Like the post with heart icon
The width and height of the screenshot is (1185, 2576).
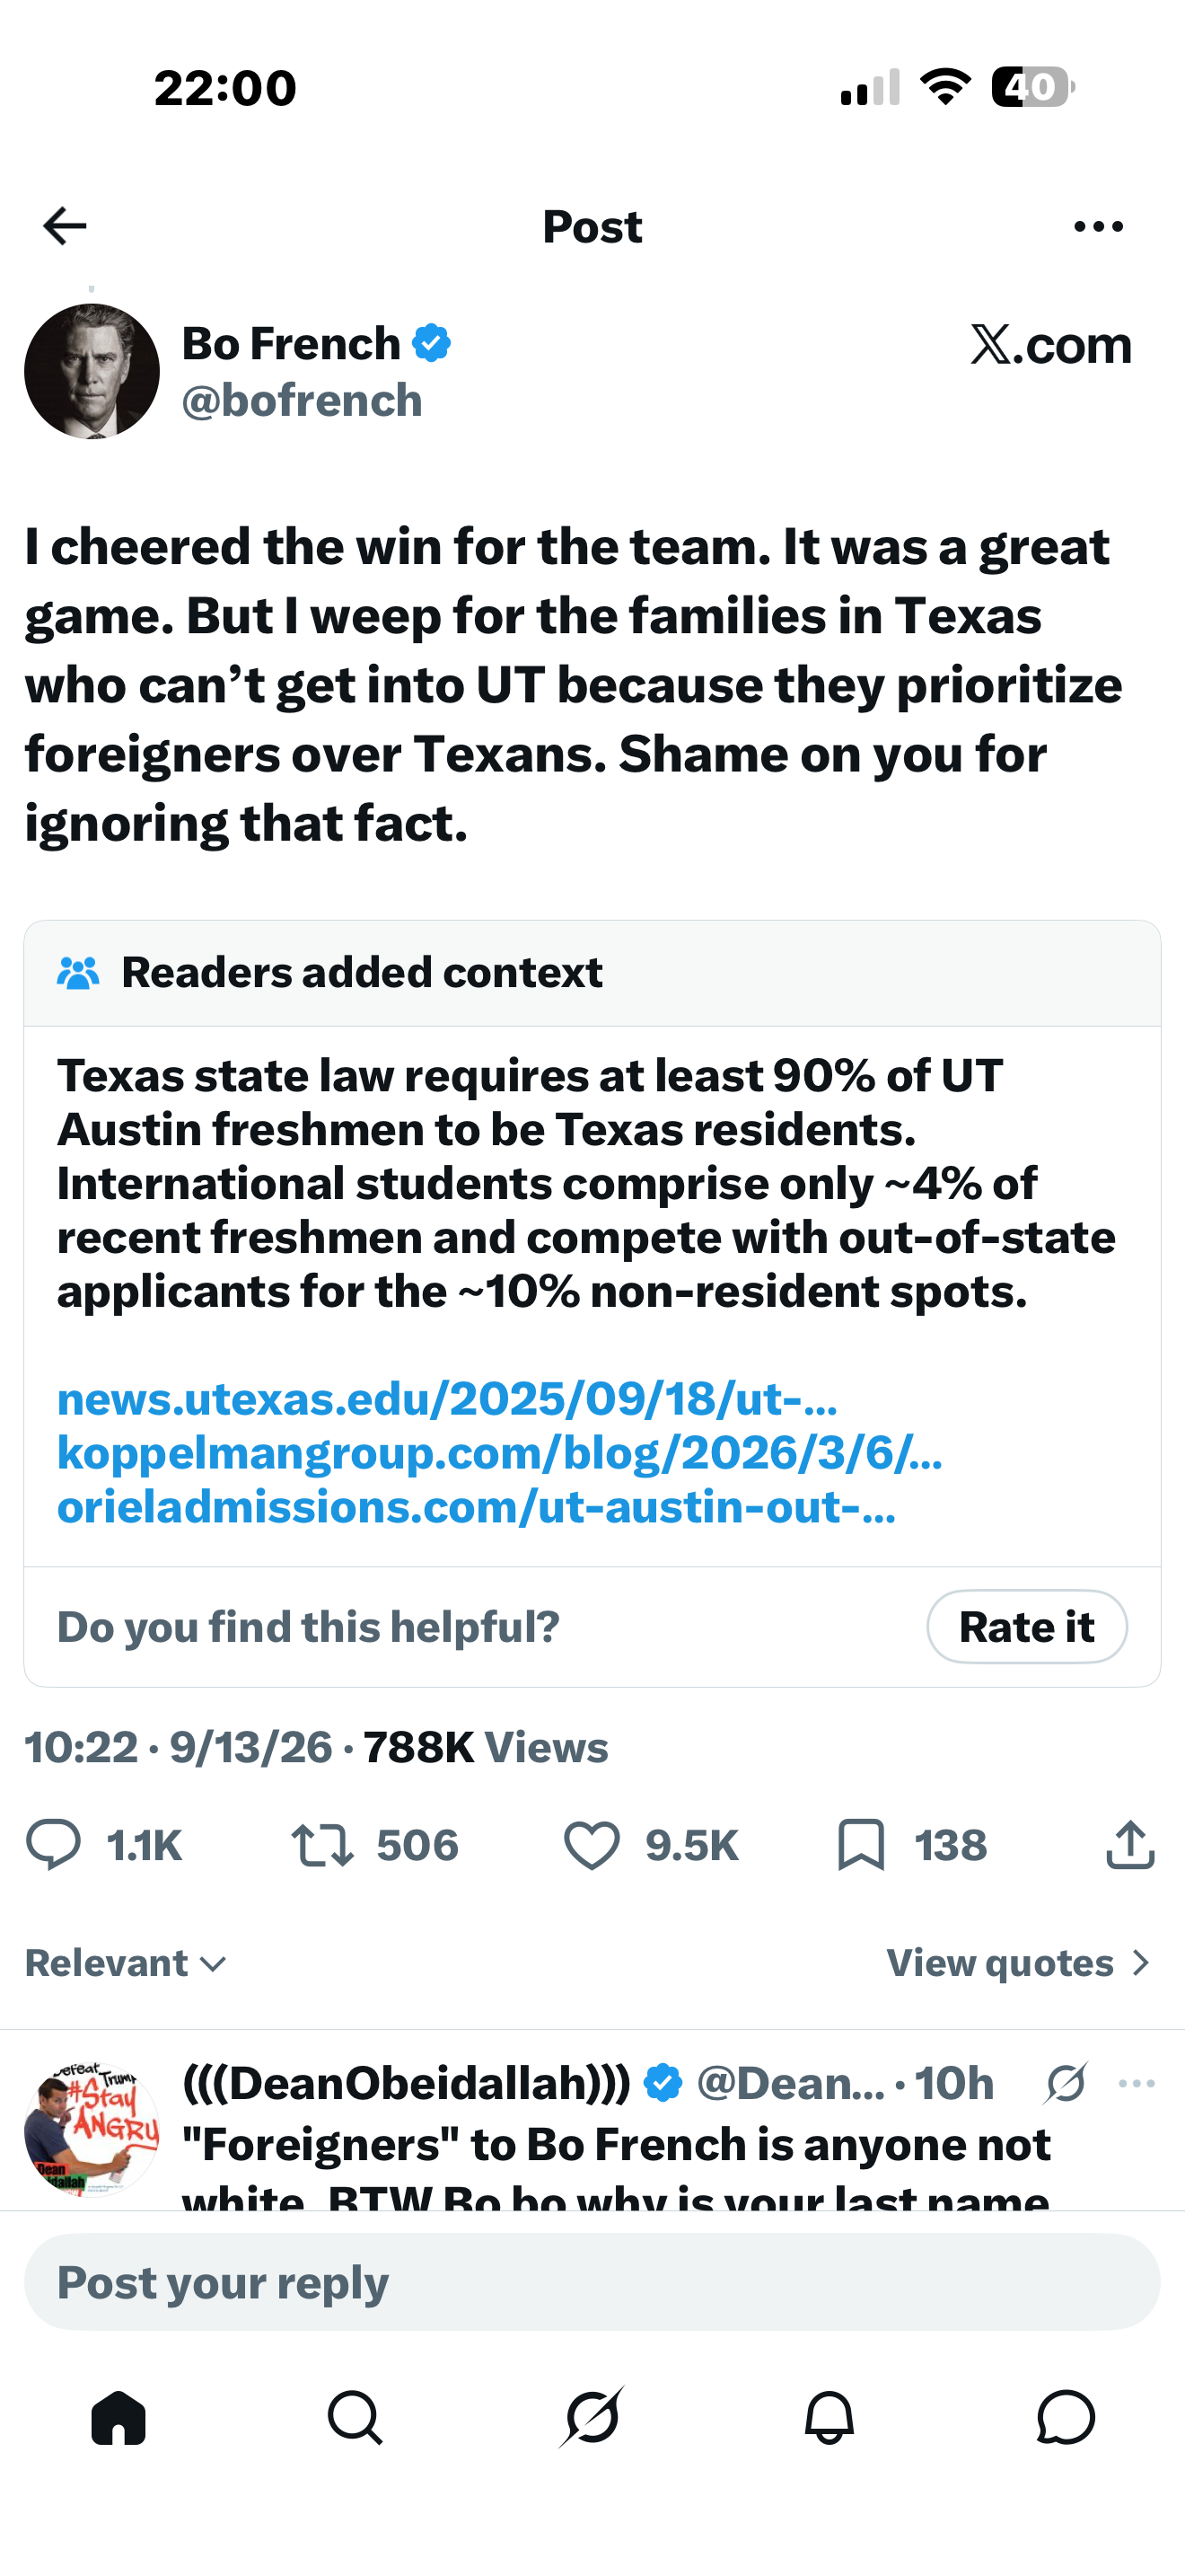coord(592,1845)
